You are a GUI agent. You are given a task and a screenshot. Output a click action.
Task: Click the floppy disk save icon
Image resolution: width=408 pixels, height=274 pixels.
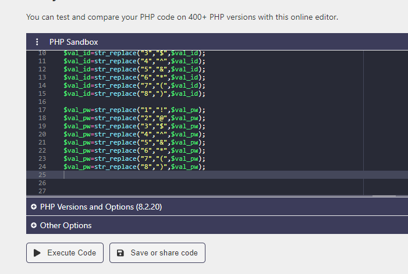120,253
